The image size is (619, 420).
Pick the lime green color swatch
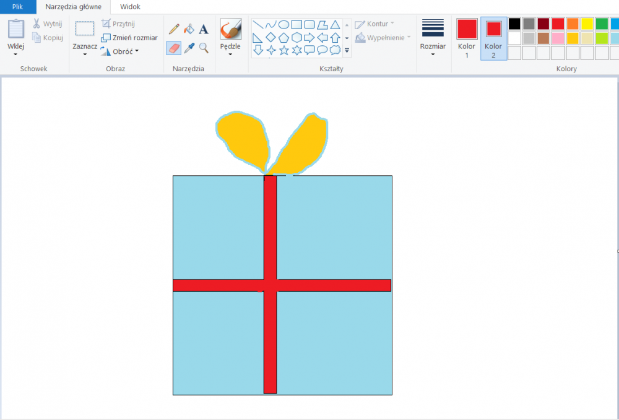(602, 38)
